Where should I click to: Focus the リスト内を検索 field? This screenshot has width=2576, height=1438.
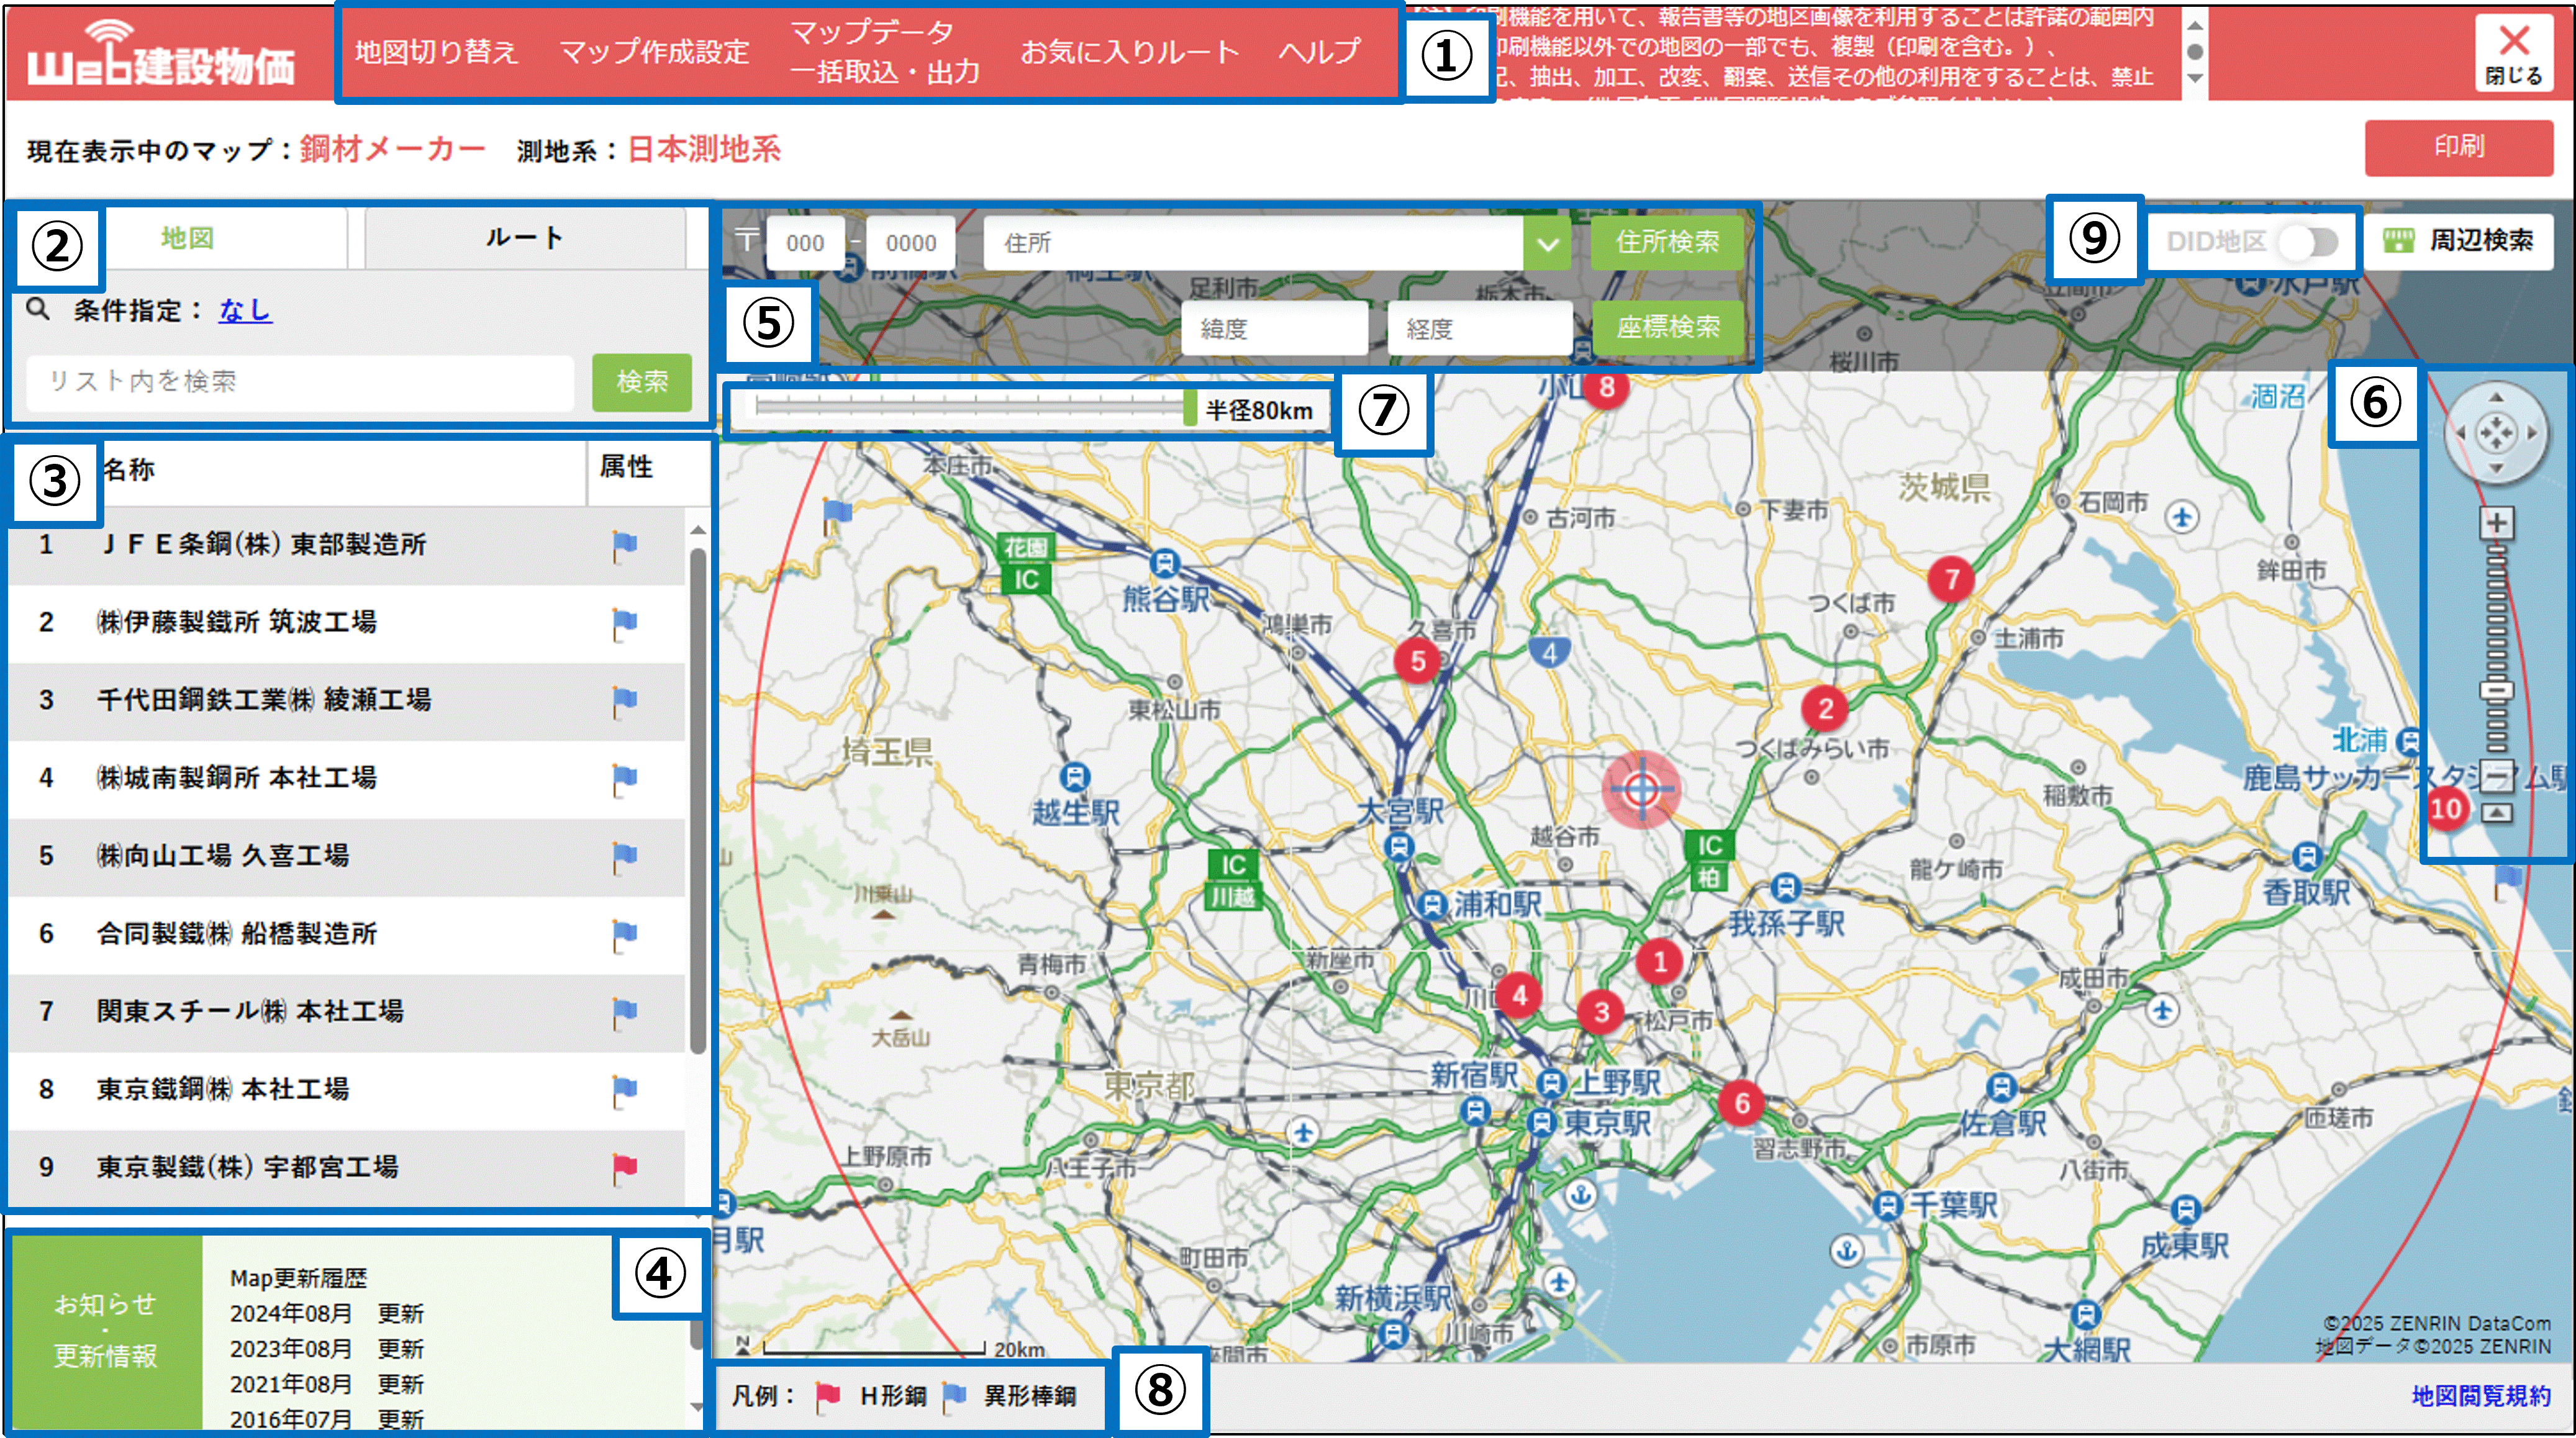(x=300, y=382)
